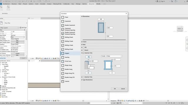Expand the Sash section

[82, 45]
